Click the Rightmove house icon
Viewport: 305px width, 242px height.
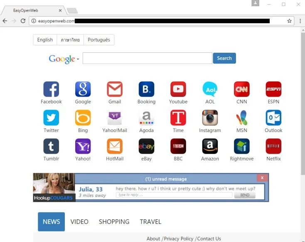coord(242,146)
